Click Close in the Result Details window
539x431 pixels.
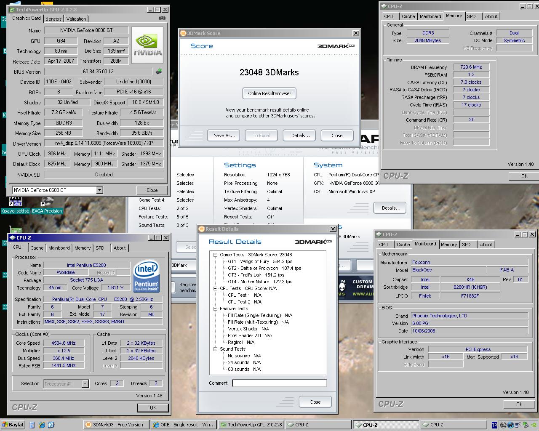[x=315, y=402]
